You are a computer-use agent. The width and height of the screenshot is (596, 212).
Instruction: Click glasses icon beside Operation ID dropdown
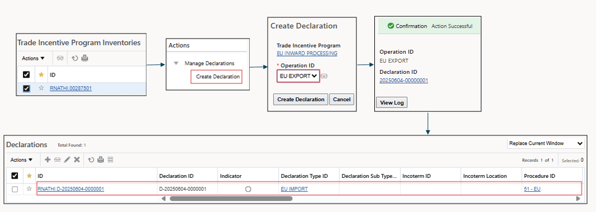pos(324,76)
